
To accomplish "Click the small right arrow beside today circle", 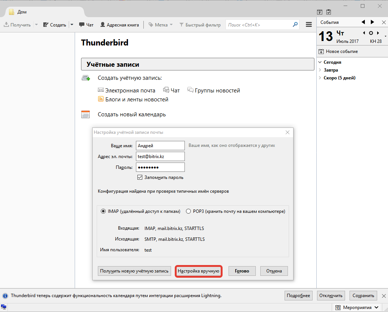I will (378, 33).
